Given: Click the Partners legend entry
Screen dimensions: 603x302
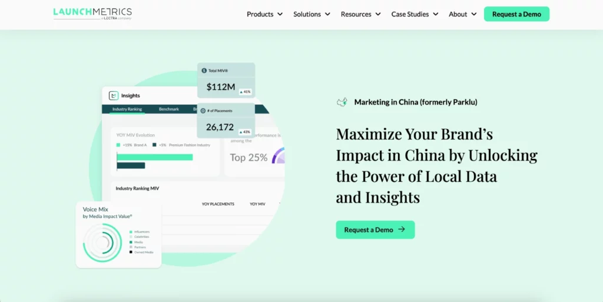Looking at the screenshot, I should click(x=138, y=247).
